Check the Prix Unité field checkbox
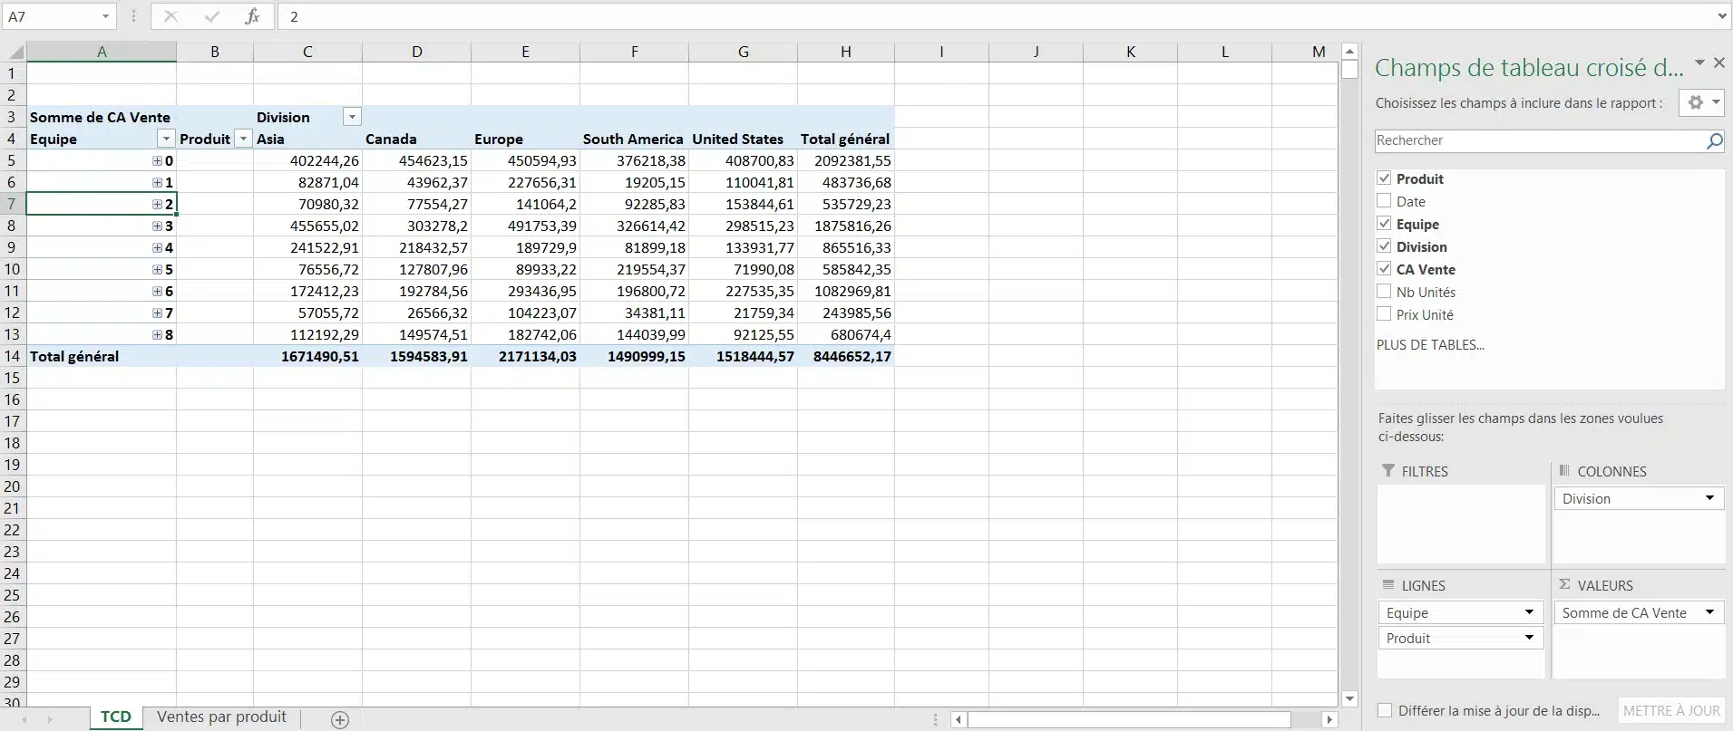Image resolution: width=1733 pixels, height=731 pixels. click(x=1384, y=314)
